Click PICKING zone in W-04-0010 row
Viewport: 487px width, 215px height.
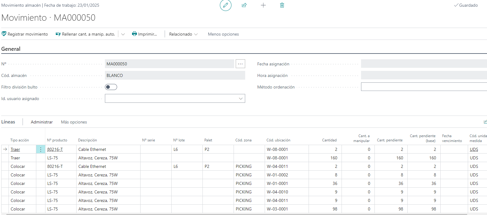[249, 192]
